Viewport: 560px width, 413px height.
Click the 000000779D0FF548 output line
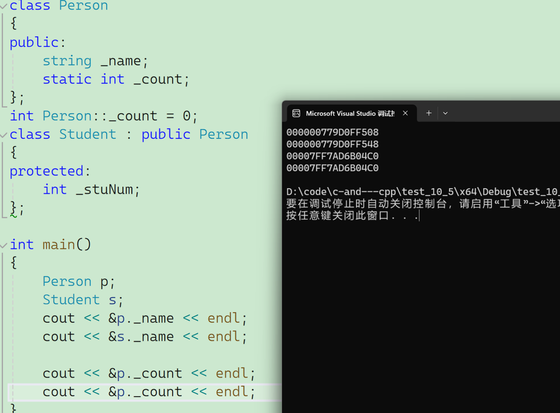point(332,144)
